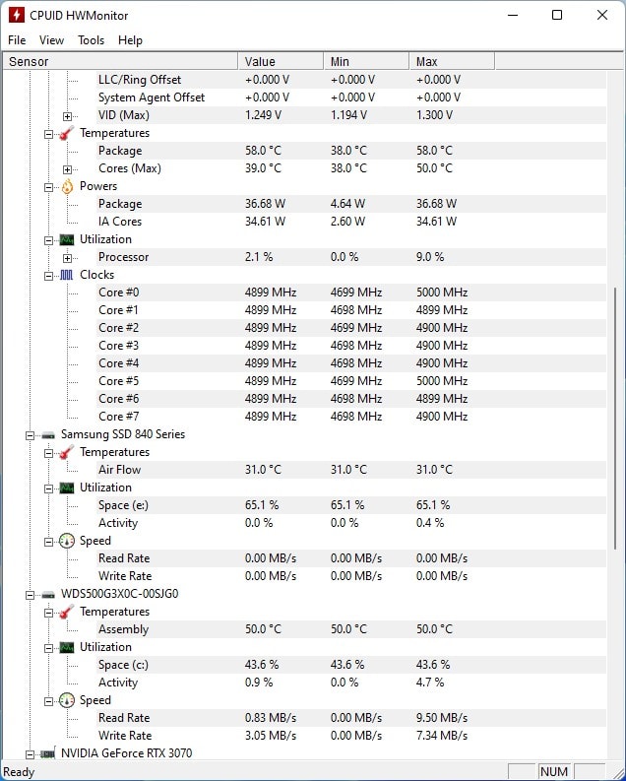Collapse the WDS500G3X0C Speed section
Image resolution: width=626 pixels, height=781 pixels.
pos(49,701)
